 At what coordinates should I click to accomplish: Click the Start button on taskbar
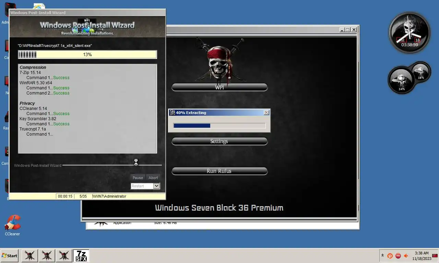click(x=9, y=256)
